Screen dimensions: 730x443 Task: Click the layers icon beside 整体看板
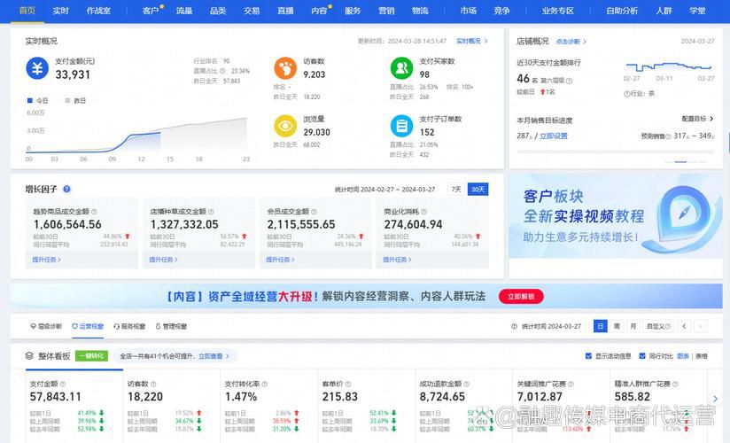(29, 356)
